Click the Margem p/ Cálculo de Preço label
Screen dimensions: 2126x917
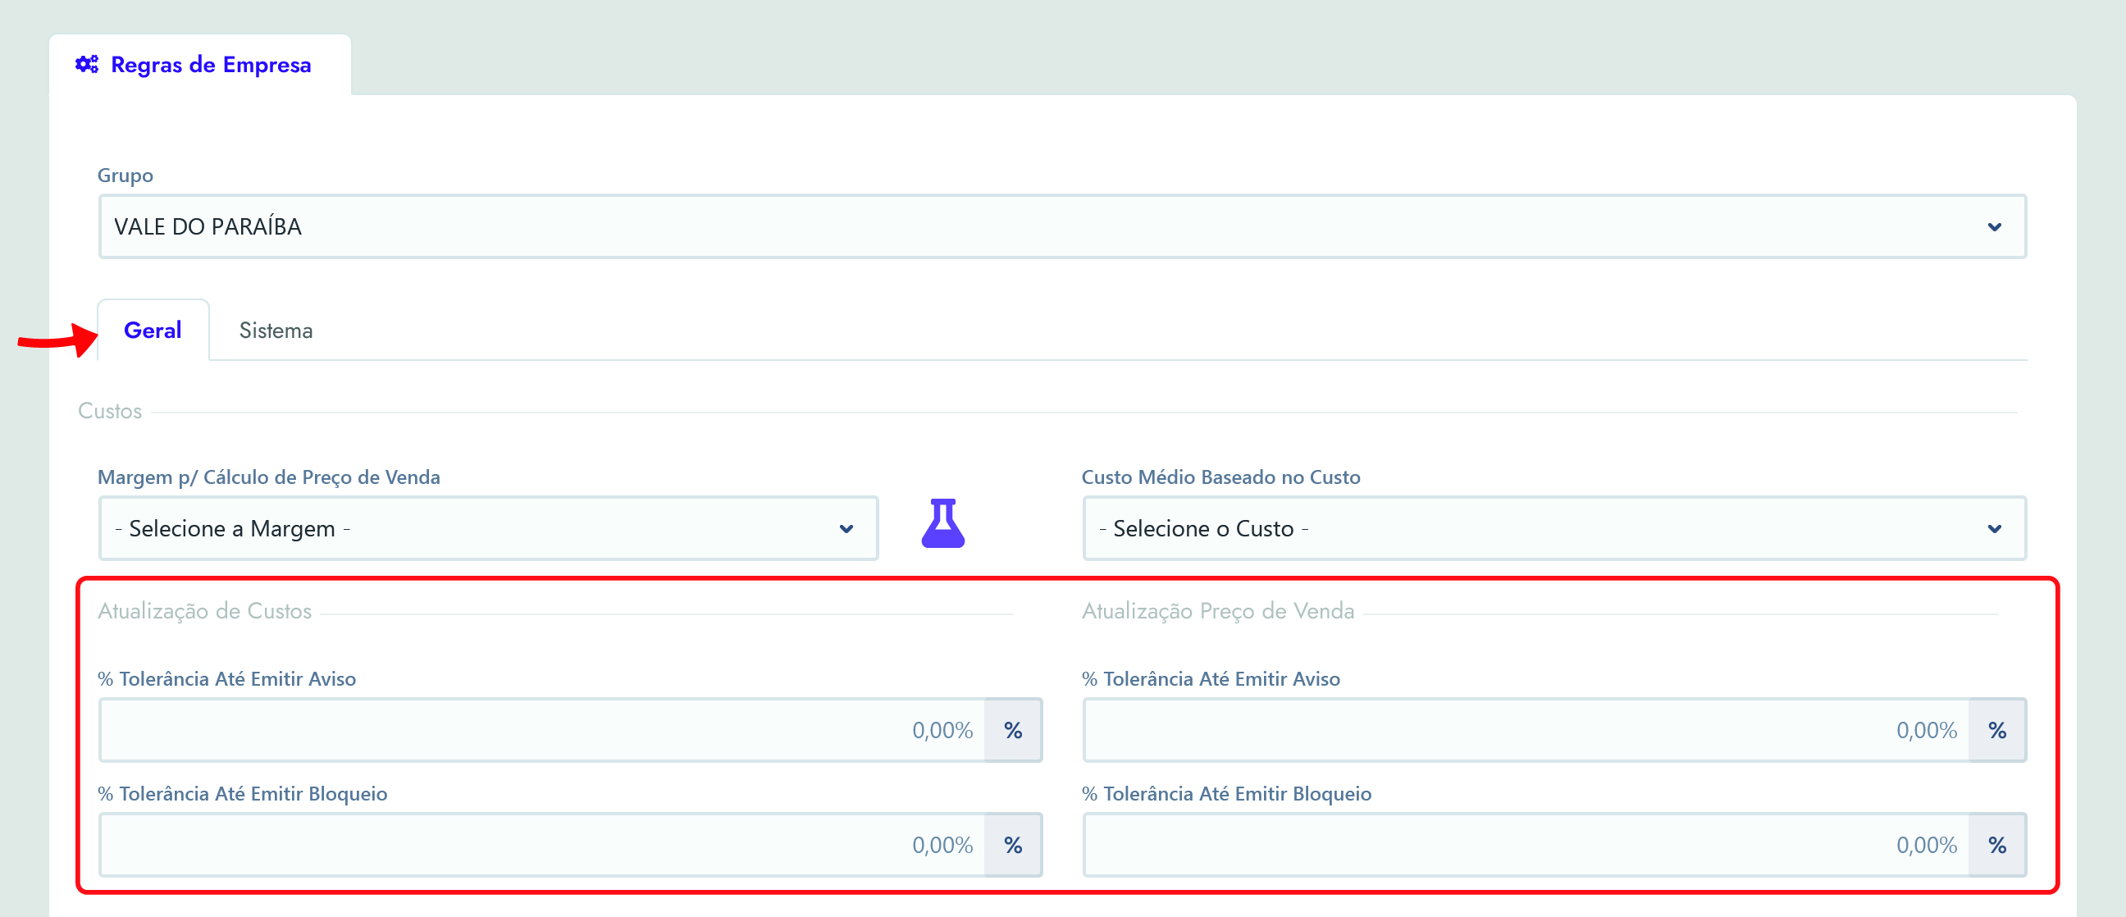[x=268, y=477]
